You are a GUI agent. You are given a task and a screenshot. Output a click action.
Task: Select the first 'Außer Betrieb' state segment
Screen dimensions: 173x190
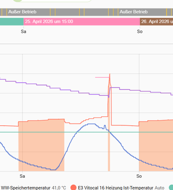click(28, 12)
